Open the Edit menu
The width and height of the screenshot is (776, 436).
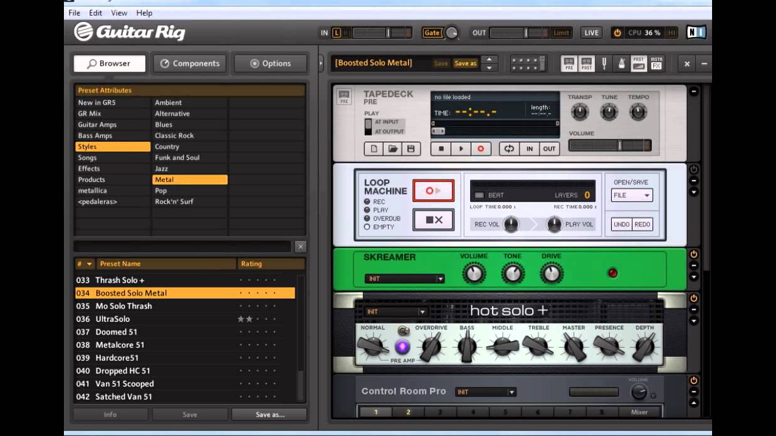(x=95, y=13)
